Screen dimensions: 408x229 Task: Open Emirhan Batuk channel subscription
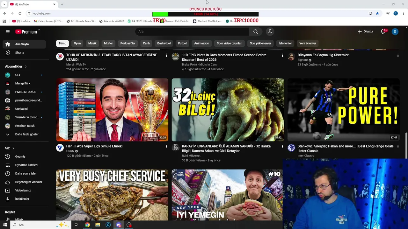24,126
